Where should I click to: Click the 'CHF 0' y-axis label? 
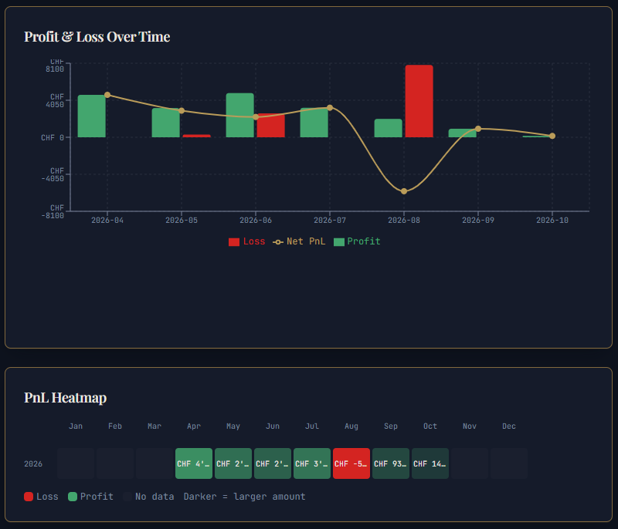53,138
